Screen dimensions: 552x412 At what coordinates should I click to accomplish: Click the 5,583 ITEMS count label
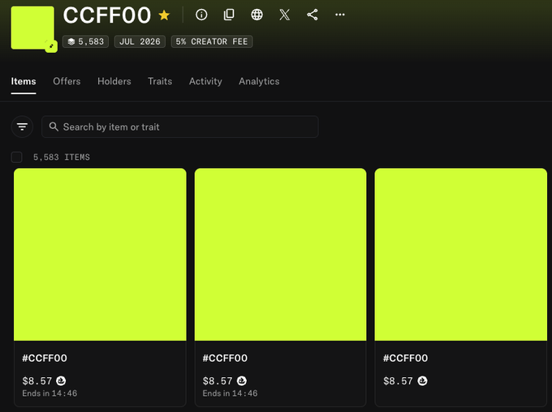(x=62, y=157)
